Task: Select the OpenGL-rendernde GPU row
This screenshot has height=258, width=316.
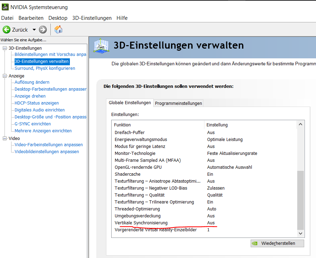Action: 204,167
